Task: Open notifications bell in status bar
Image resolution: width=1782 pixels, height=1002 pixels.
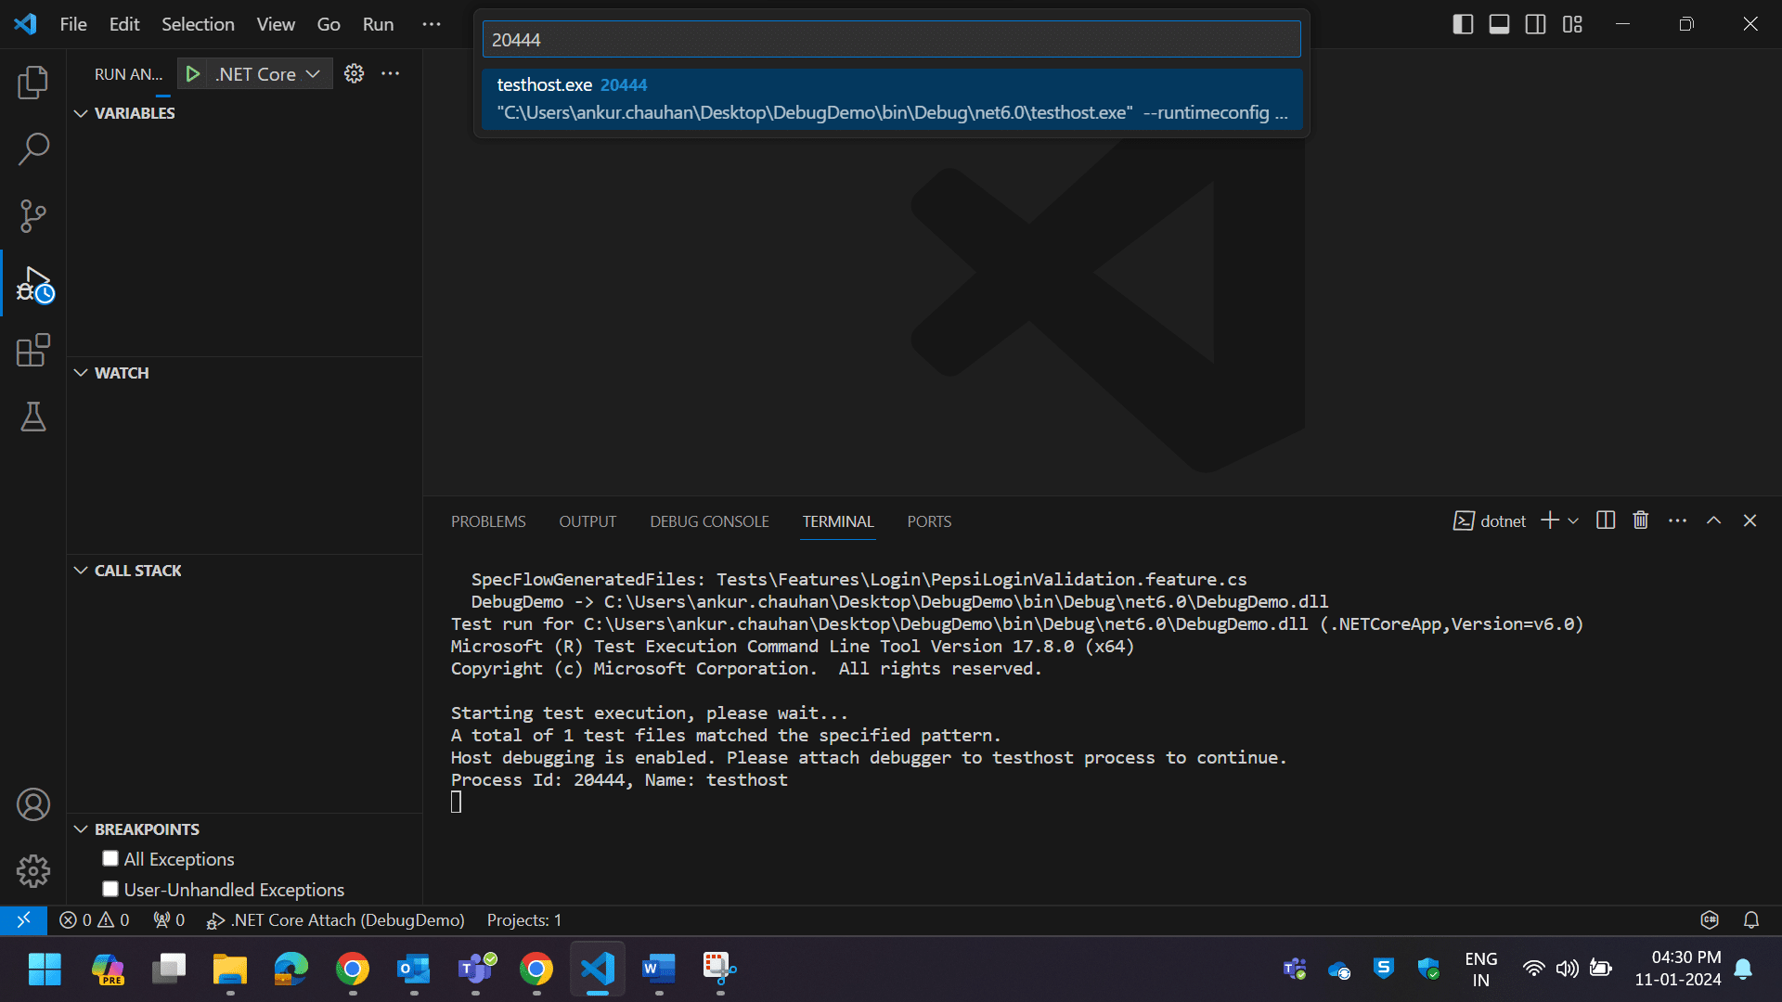Action: (1751, 920)
